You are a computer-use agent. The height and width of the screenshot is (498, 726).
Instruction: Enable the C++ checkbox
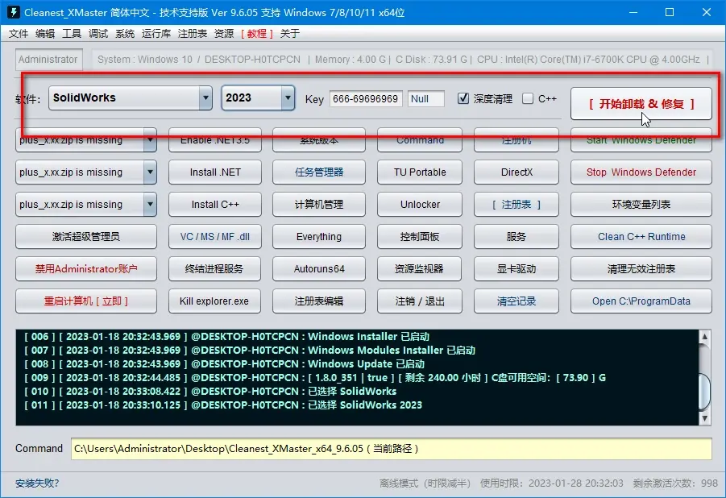527,98
